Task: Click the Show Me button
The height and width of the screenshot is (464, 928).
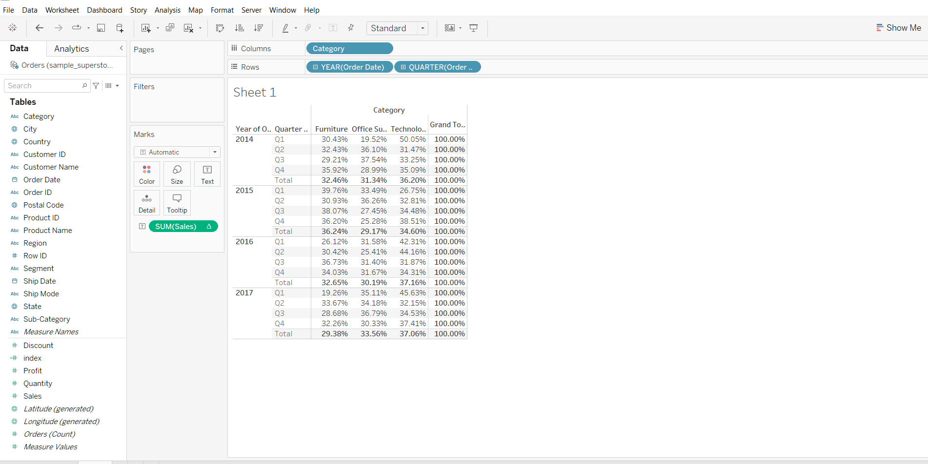Action: tap(898, 28)
